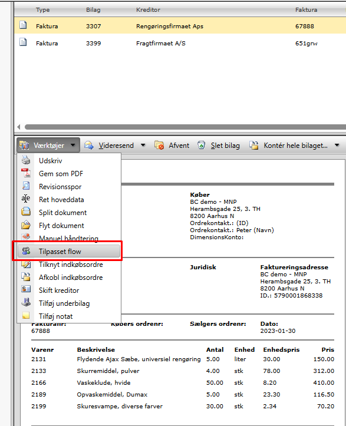Click the Flyt dokument folder icon

pyautogui.click(x=26, y=225)
